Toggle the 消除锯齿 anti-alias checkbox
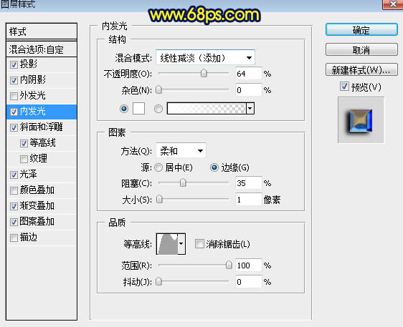The width and height of the screenshot is (403, 327). (199, 244)
